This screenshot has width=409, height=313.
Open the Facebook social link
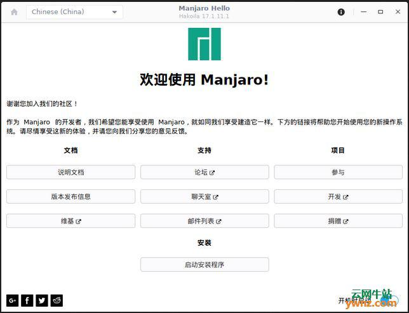tap(27, 300)
